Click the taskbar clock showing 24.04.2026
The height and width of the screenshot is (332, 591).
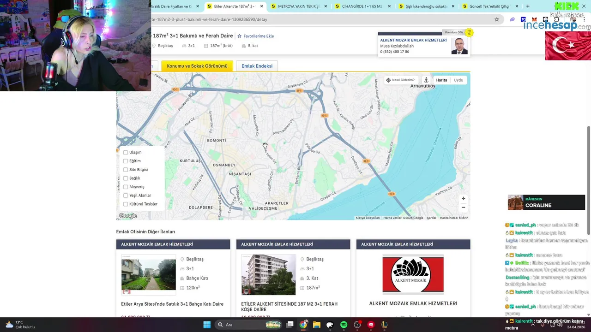click(577, 325)
